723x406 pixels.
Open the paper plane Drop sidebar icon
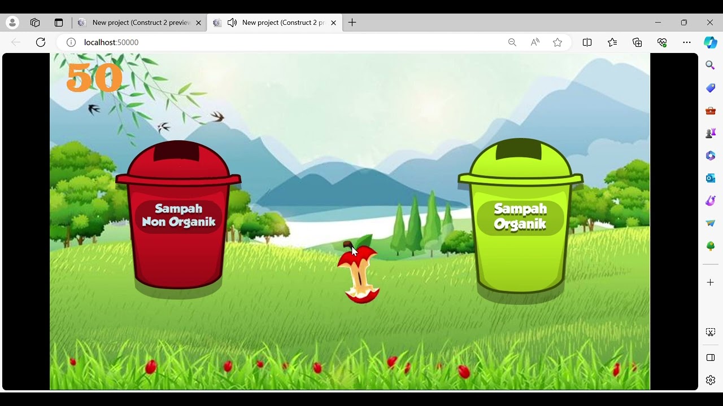coord(711,223)
